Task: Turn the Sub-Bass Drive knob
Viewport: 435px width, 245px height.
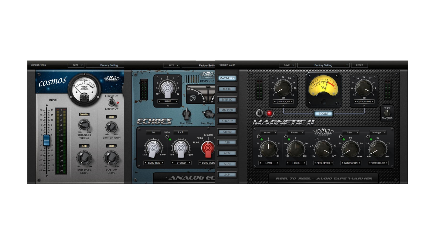Action: (x=84, y=158)
